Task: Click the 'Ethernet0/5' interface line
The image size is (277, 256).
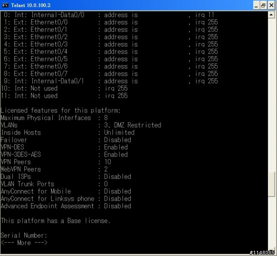Action: (x=111, y=59)
